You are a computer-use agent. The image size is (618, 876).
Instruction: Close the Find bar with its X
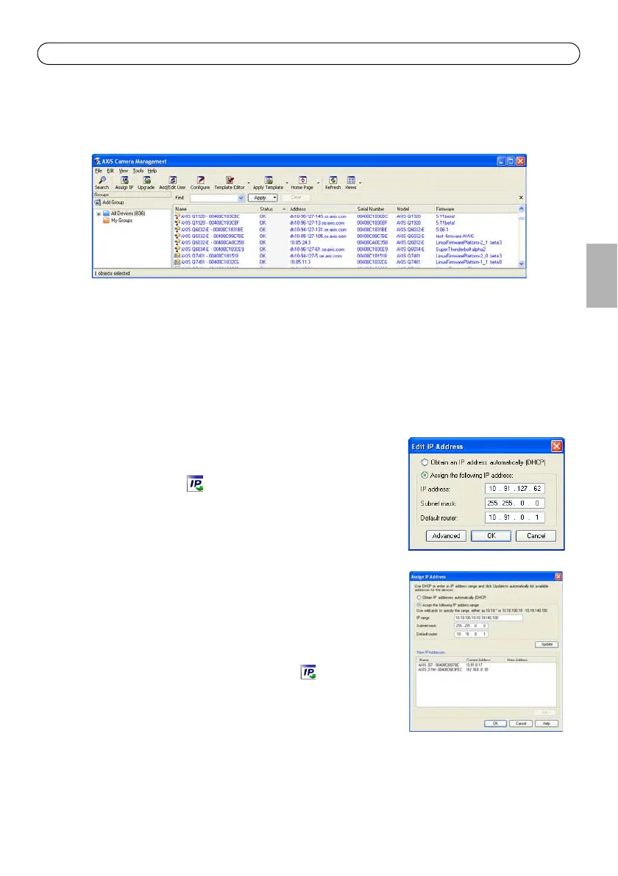click(x=521, y=197)
